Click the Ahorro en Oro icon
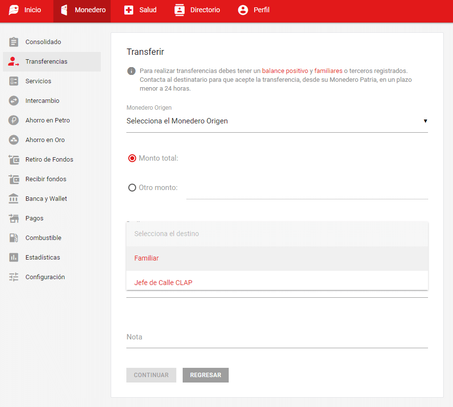453x407 pixels. (x=14, y=140)
